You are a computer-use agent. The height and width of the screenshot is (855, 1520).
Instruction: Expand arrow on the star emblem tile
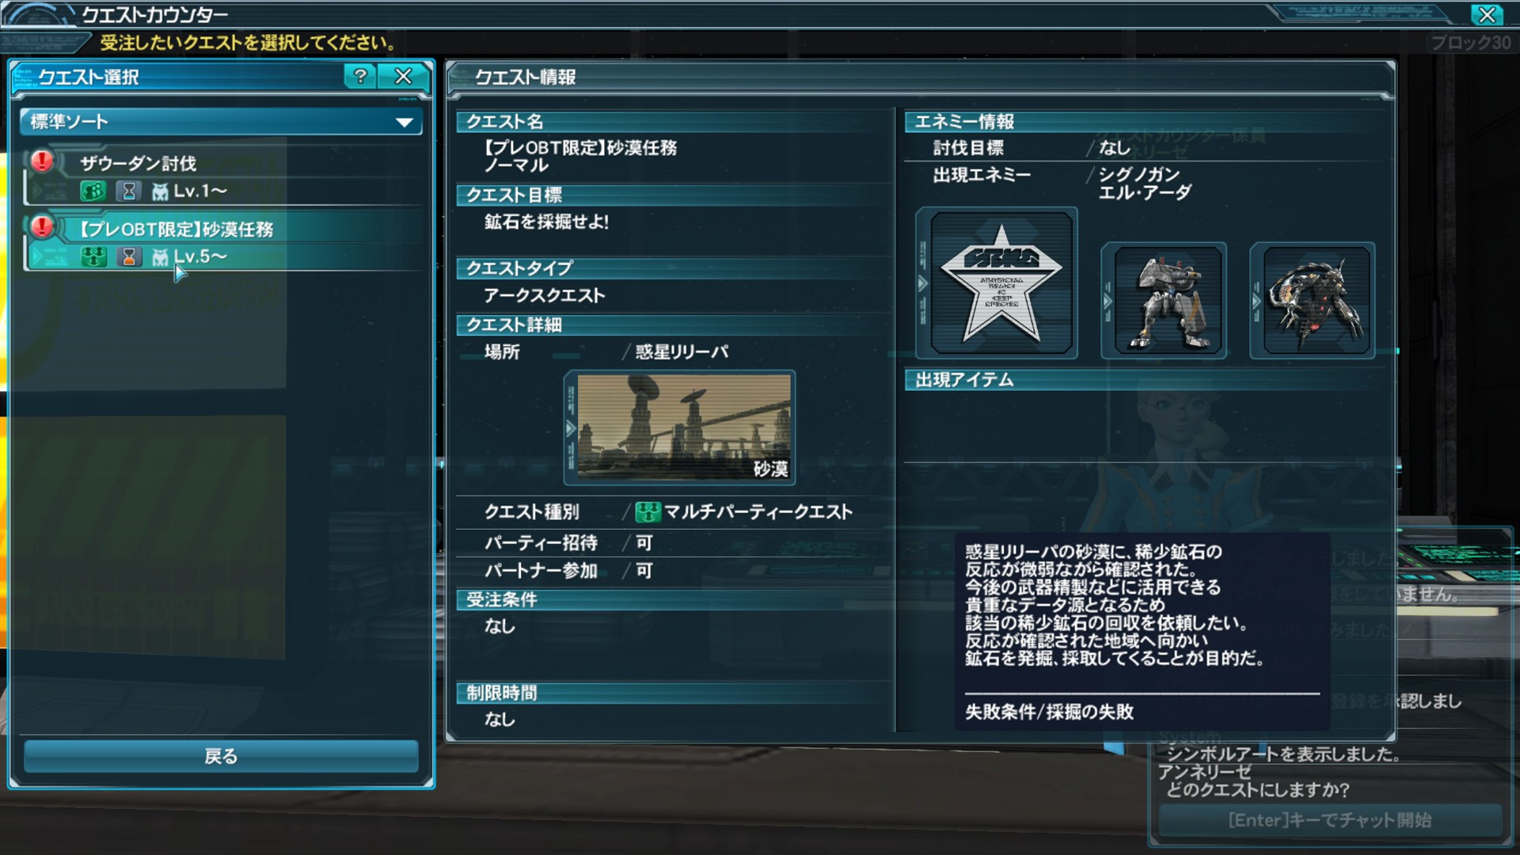(x=922, y=283)
